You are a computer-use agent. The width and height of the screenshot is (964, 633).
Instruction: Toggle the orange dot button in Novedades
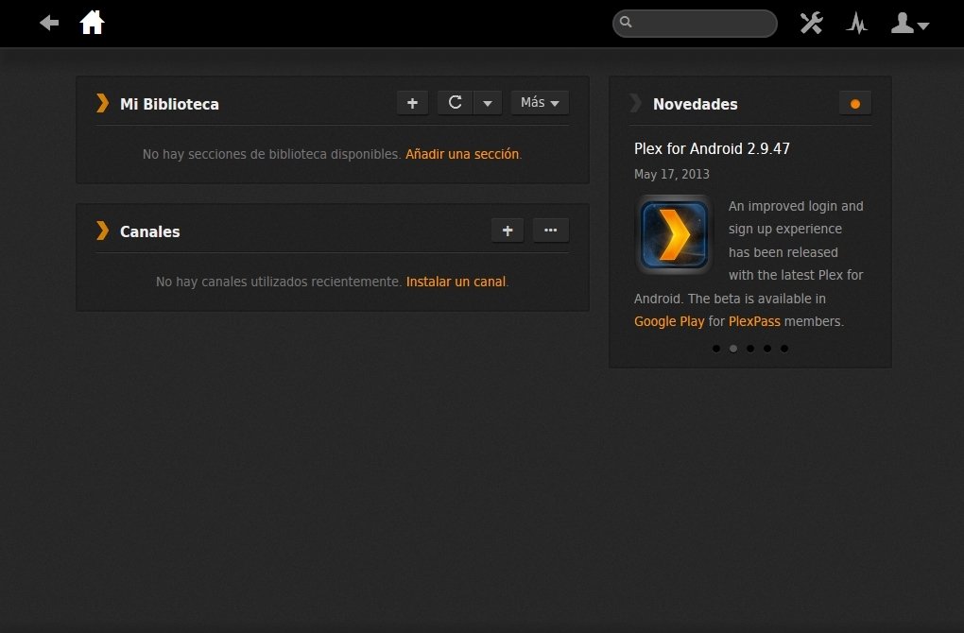click(855, 103)
